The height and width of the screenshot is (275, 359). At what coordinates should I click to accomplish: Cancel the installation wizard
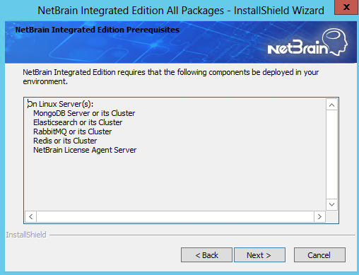(319, 254)
